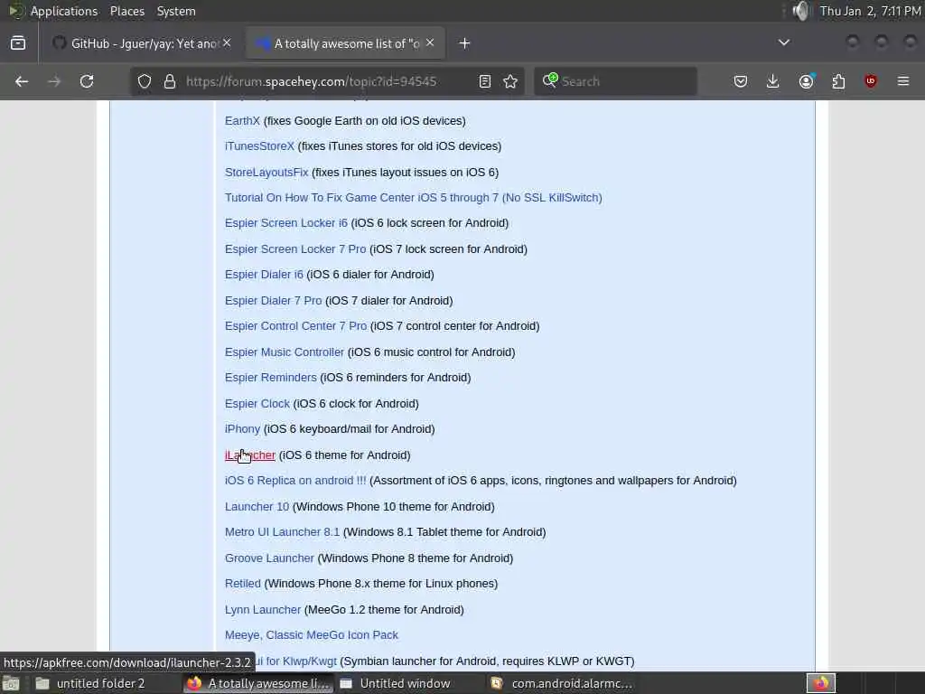Open the Firefox account icon
Image resolution: width=925 pixels, height=694 pixels.
click(806, 81)
